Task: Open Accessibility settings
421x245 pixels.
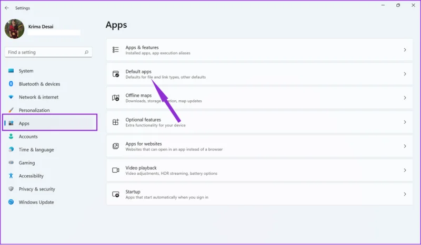Action: point(31,176)
